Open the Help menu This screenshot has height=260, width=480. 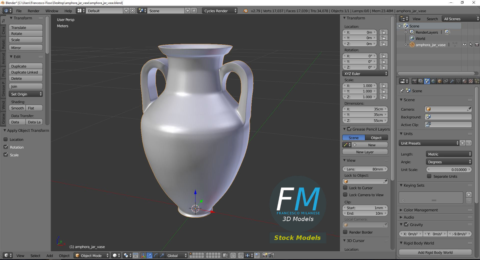pos(68,11)
